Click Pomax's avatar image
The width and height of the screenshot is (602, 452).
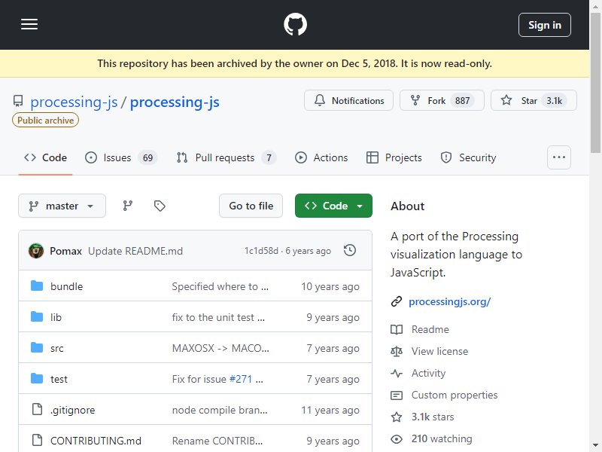click(x=36, y=251)
